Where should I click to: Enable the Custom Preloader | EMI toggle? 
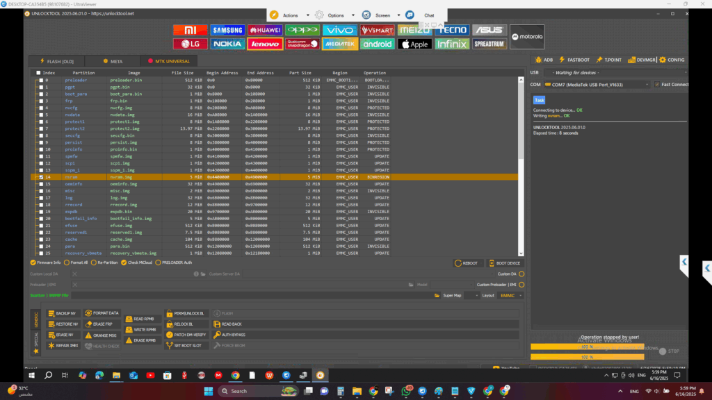(x=521, y=285)
